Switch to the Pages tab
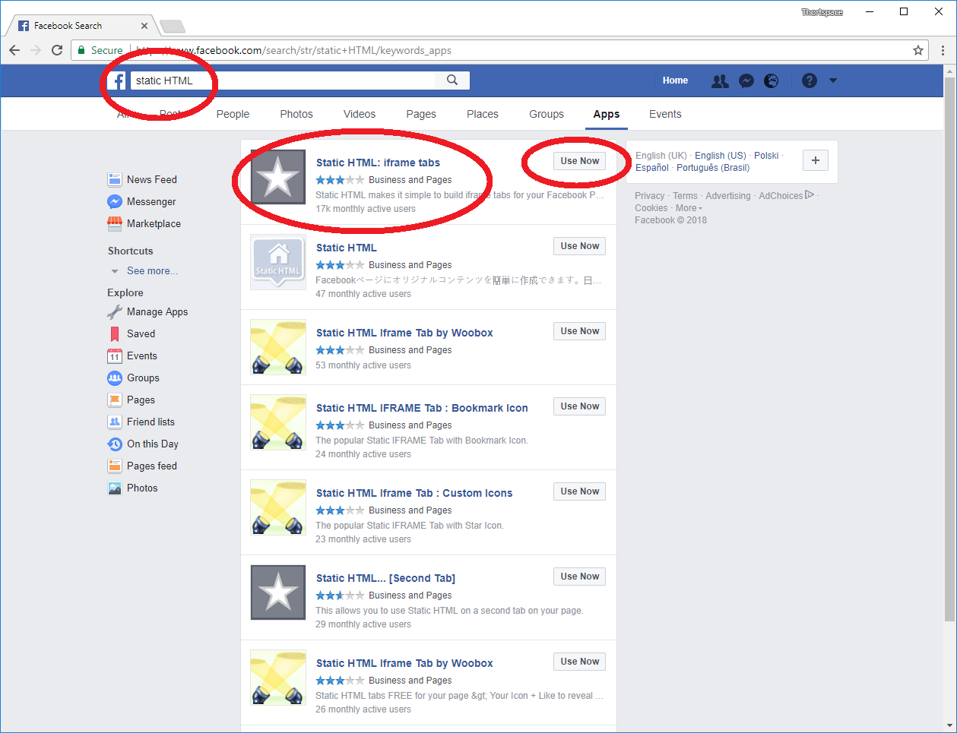The width and height of the screenshot is (957, 733). [421, 114]
